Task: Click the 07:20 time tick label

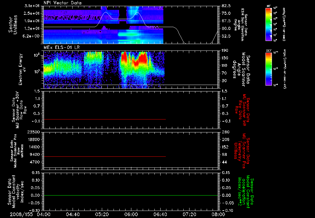Action: (189, 214)
